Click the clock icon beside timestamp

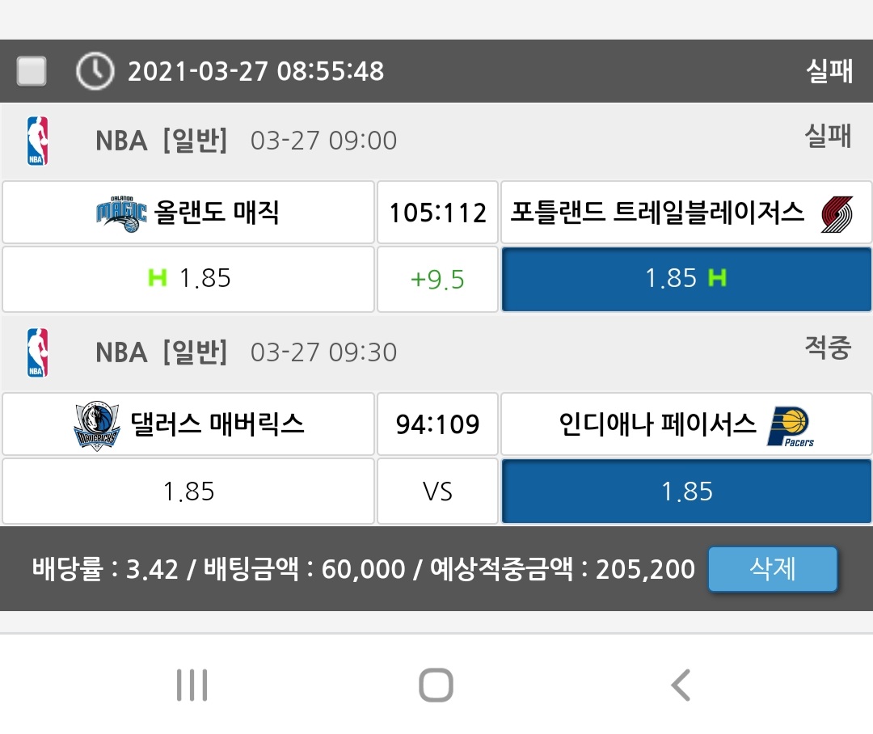(95, 71)
